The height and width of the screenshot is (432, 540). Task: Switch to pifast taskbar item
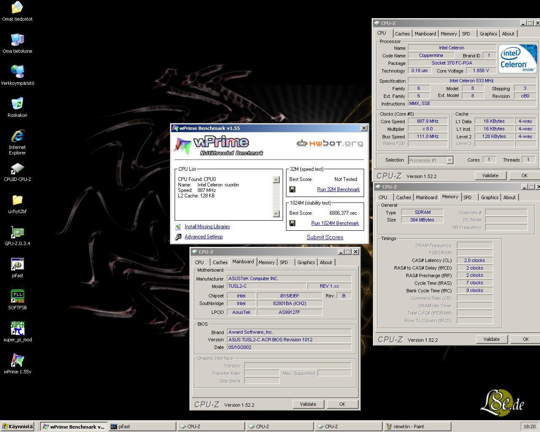pos(142,427)
